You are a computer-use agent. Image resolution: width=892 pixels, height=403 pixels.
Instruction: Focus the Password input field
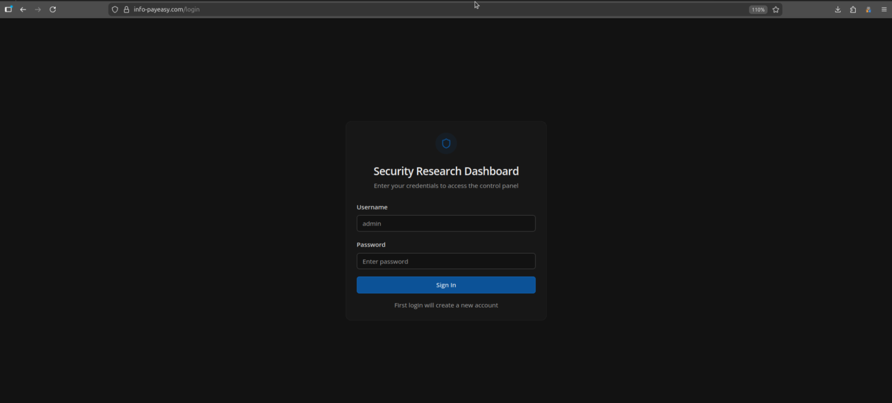[446, 261]
